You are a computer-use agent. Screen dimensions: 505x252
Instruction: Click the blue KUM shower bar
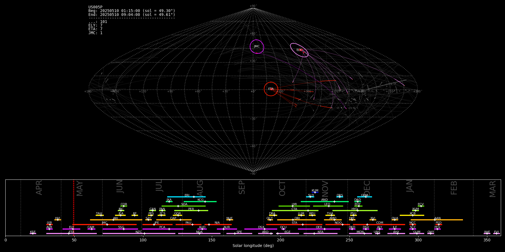(x=315, y=192)
